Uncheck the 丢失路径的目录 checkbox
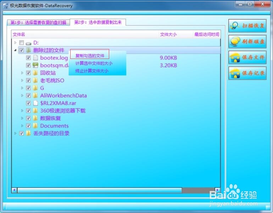The height and width of the screenshot is (213, 273). point(22,133)
